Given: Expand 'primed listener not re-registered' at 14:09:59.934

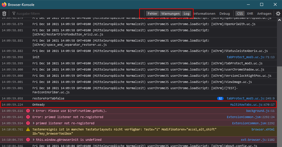Looking at the screenshot, I should [x=34, y=123].
